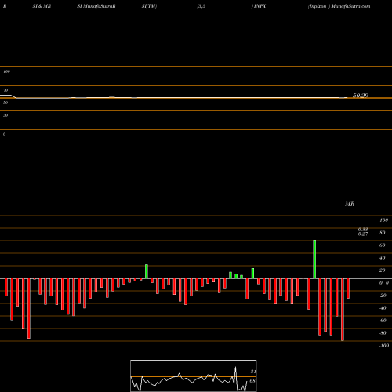Click the MR axis label -100
The height and width of the screenshot is (392, 392).
(x=384, y=346)
